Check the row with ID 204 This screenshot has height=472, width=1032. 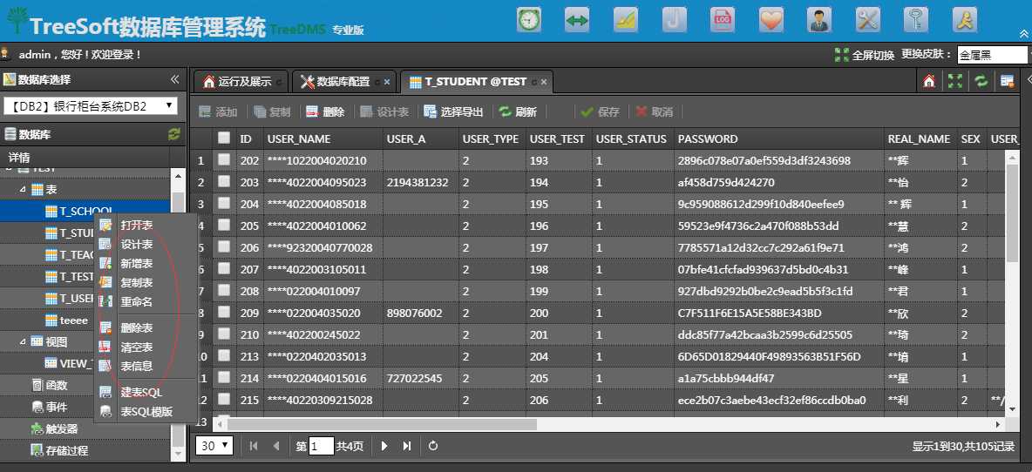coord(224,203)
